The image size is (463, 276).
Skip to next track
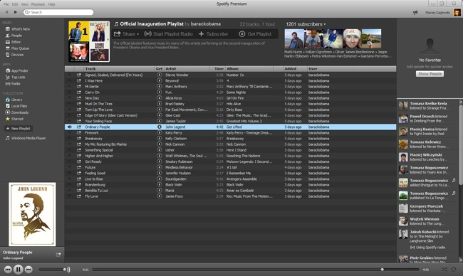pos(28,269)
